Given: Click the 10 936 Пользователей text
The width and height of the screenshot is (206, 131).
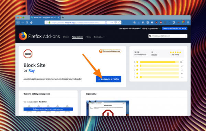Looking at the screenshot, I should coord(140,53).
